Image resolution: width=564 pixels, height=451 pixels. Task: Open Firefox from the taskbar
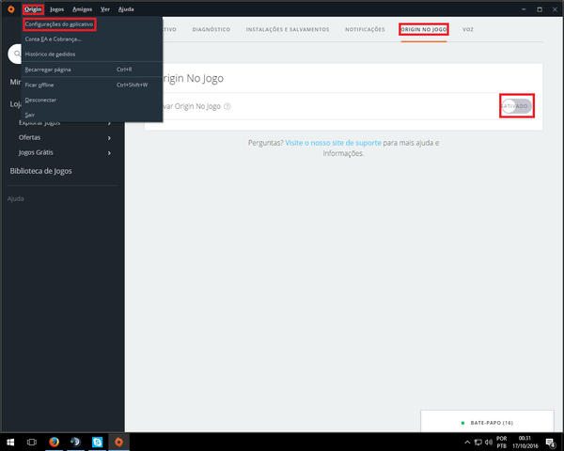pos(54,442)
